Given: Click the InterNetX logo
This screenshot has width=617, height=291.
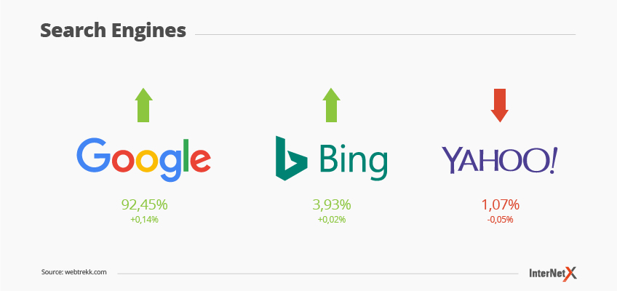Looking at the screenshot, I should (553, 273).
